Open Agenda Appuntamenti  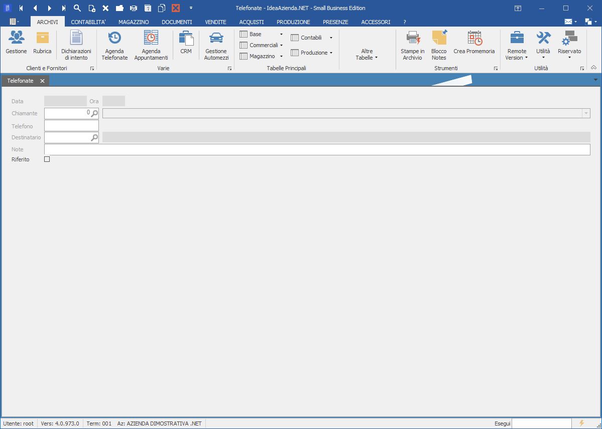tap(151, 45)
